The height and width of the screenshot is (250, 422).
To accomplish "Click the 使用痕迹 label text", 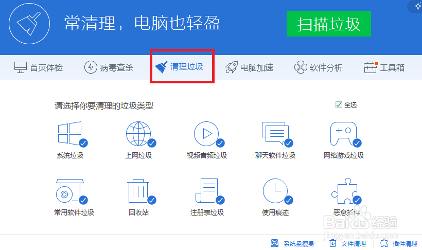I will (x=275, y=212).
